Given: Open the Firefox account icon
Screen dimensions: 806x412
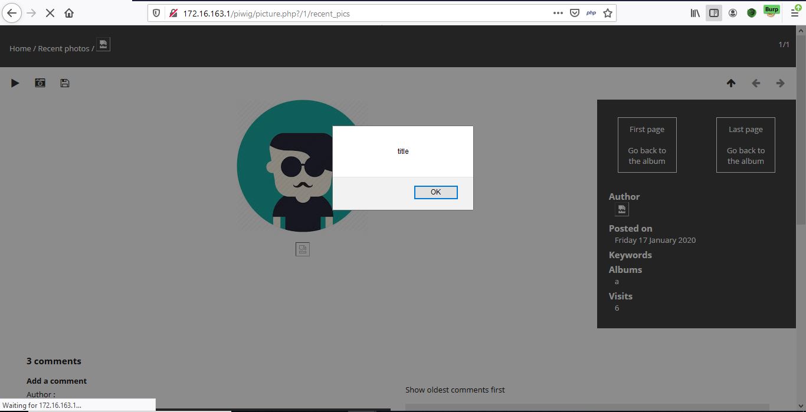Looking at the screenshot, I should [x=733, y=13].
